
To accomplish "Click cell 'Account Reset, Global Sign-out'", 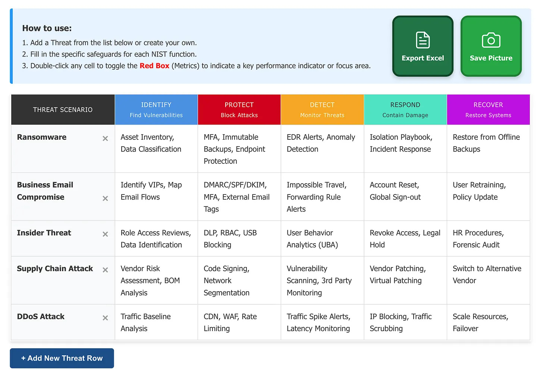I will (405, 197).
